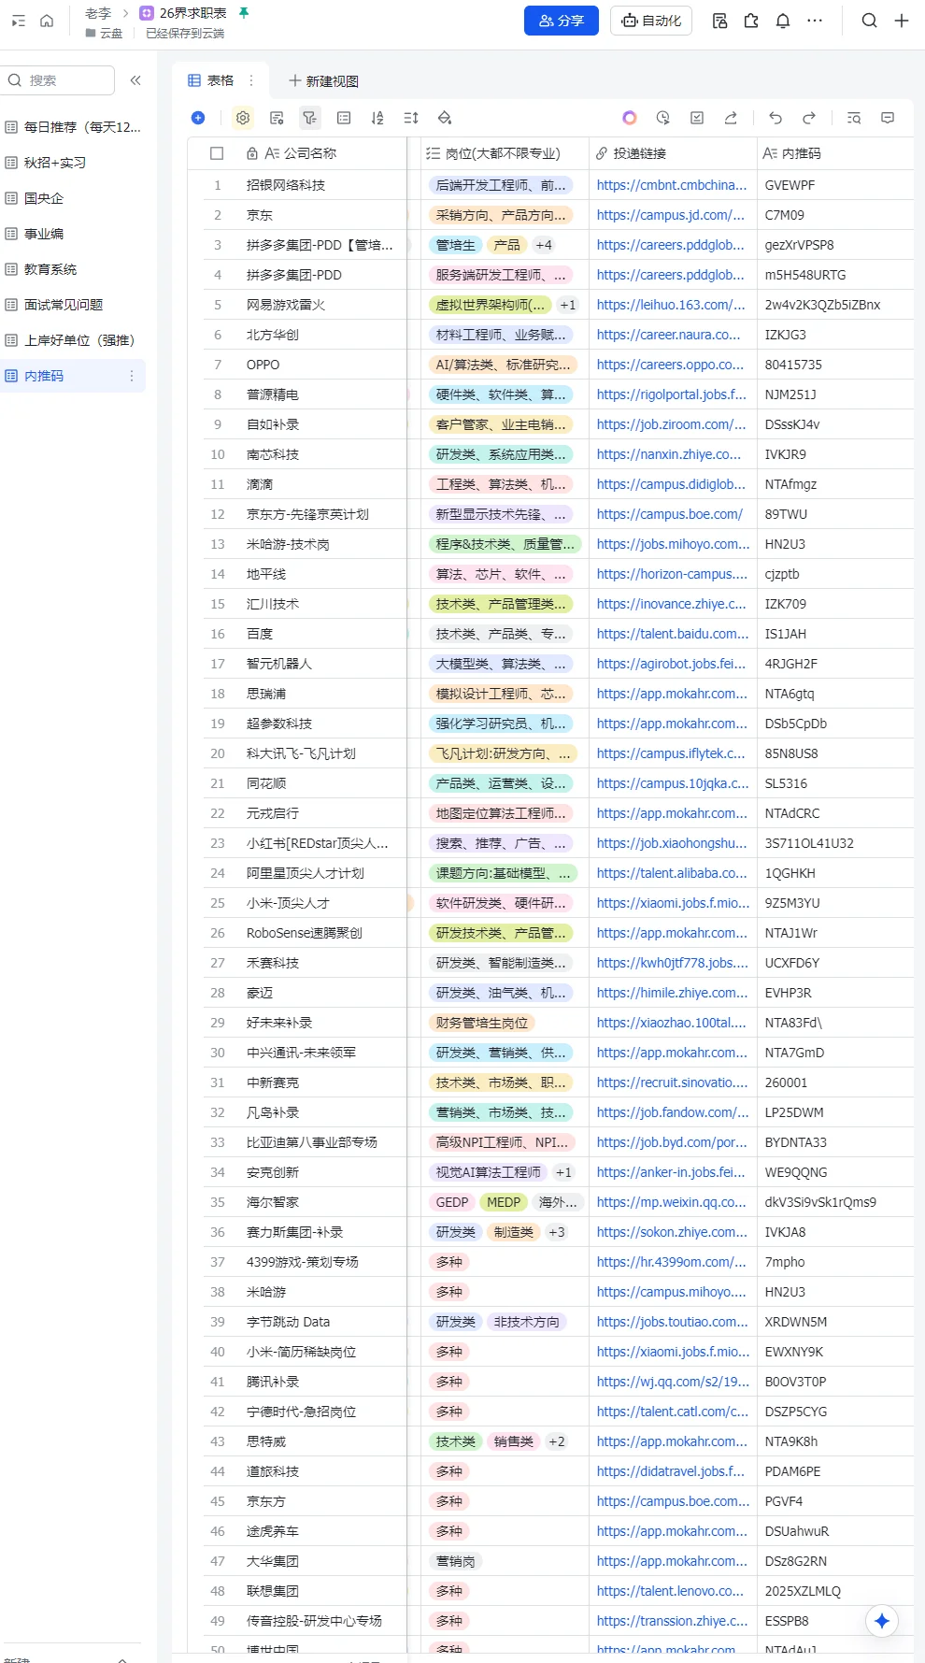Viewport: 925px width, 1663px height.
Task: Open the 联想集团 talent.lenovo link
Action: (x=671, y=1591)
